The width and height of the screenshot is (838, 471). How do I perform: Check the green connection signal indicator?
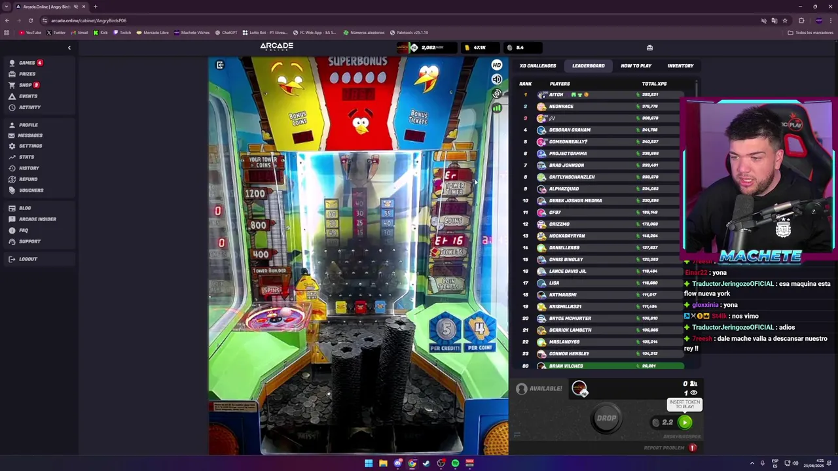tap(497, 108)
